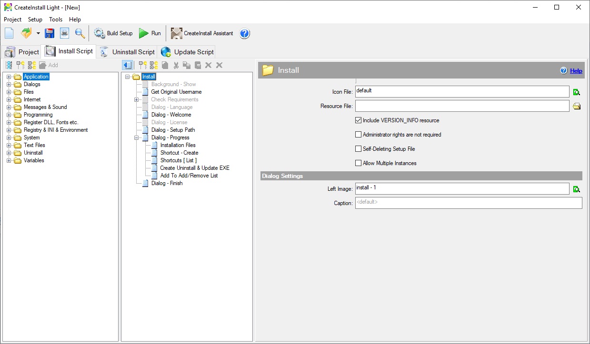Click the magnifying glass search icon
This screenshot has height=344, width=590.
(80, 33)
